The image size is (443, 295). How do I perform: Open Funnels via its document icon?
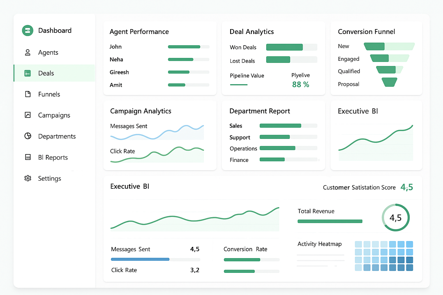(27, 94)
